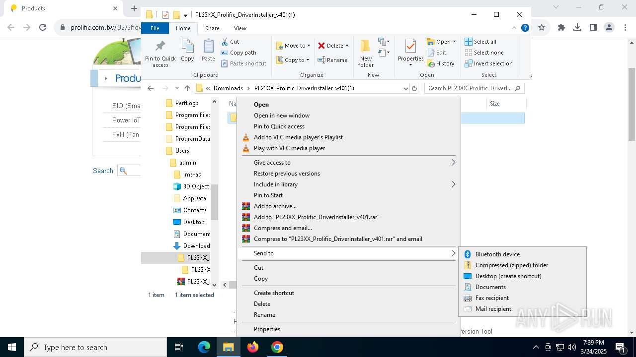Collapse the ribbon with chevron

click(514, 28)
